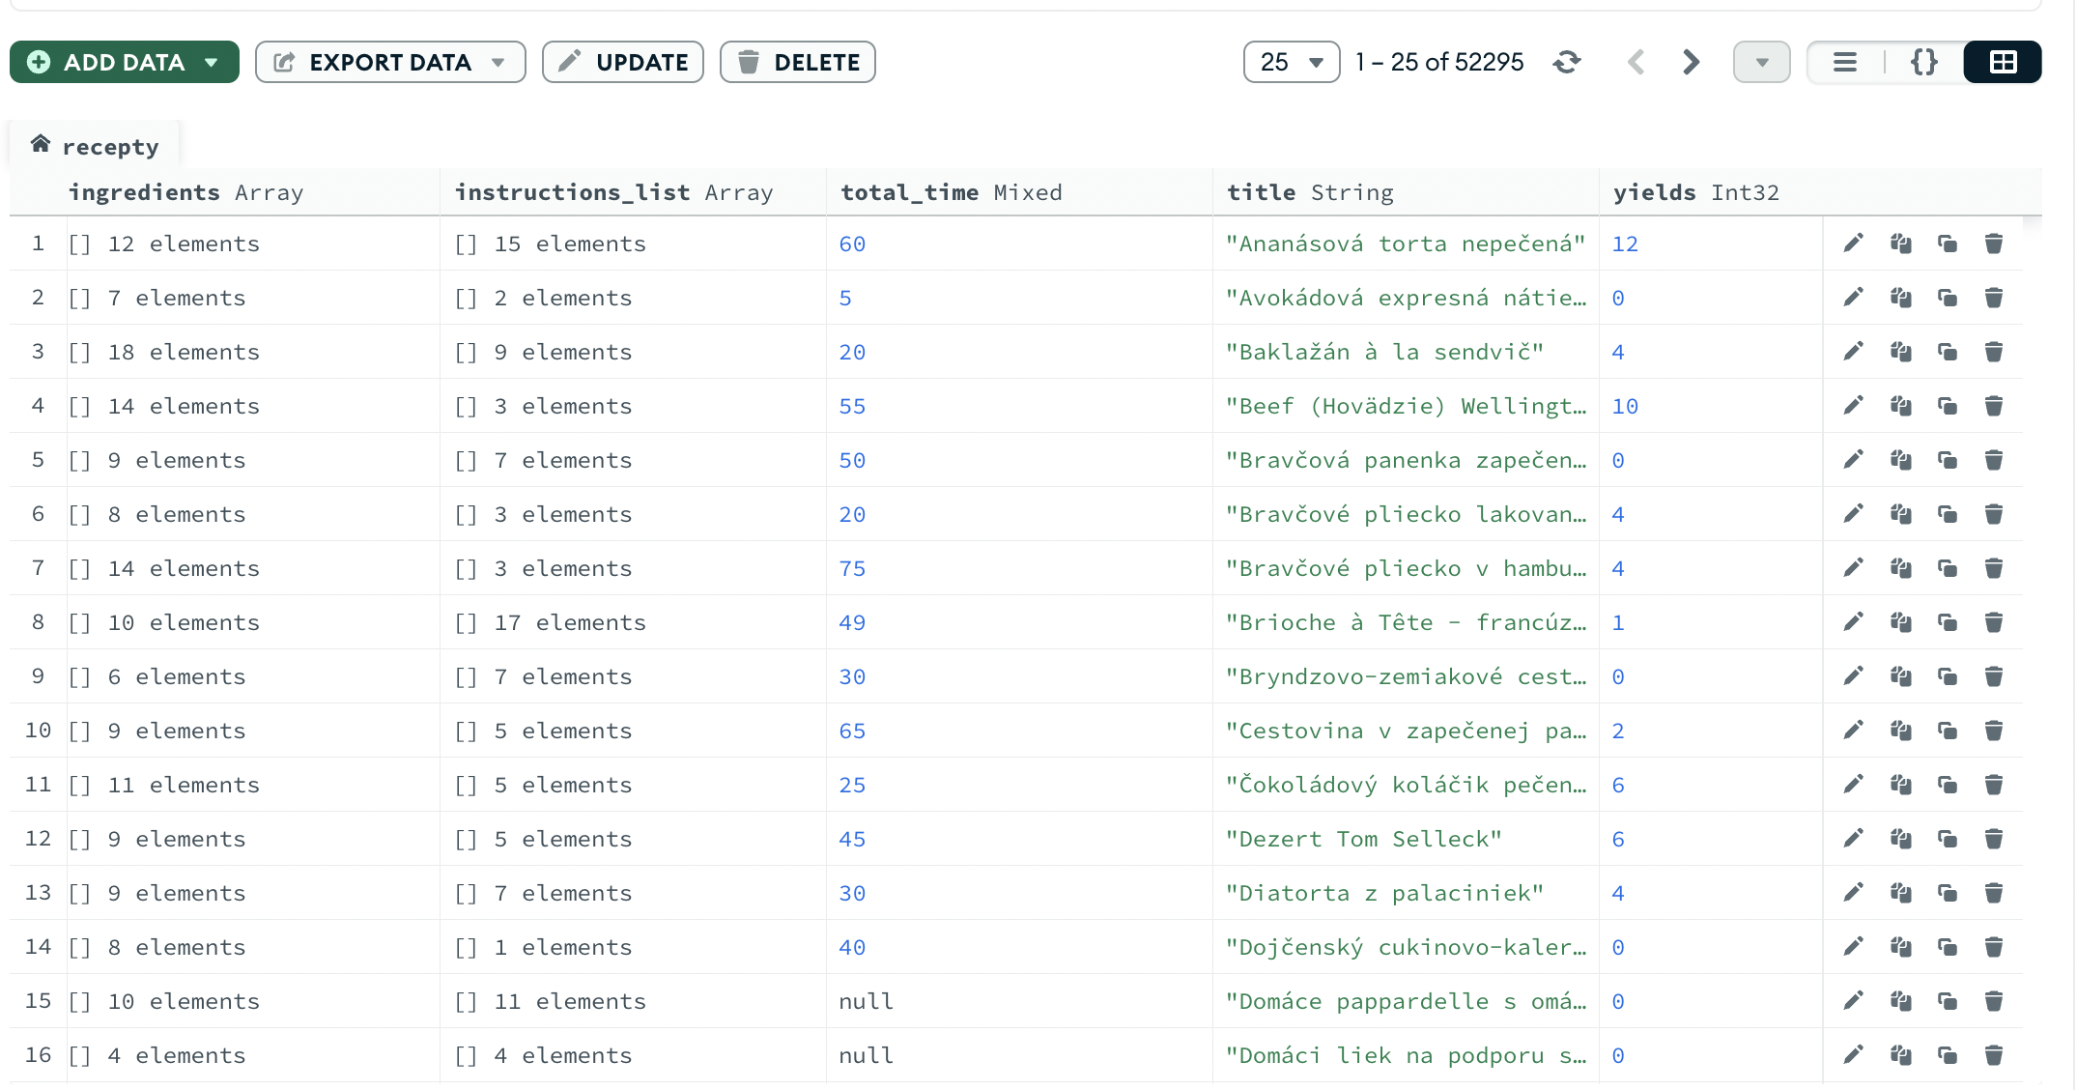The height and width of the screenshot is (1090, 2077).
Task: Clone the Baklažán à la sendvič document
Action: pyautogui.click(x=1948, y=352)
